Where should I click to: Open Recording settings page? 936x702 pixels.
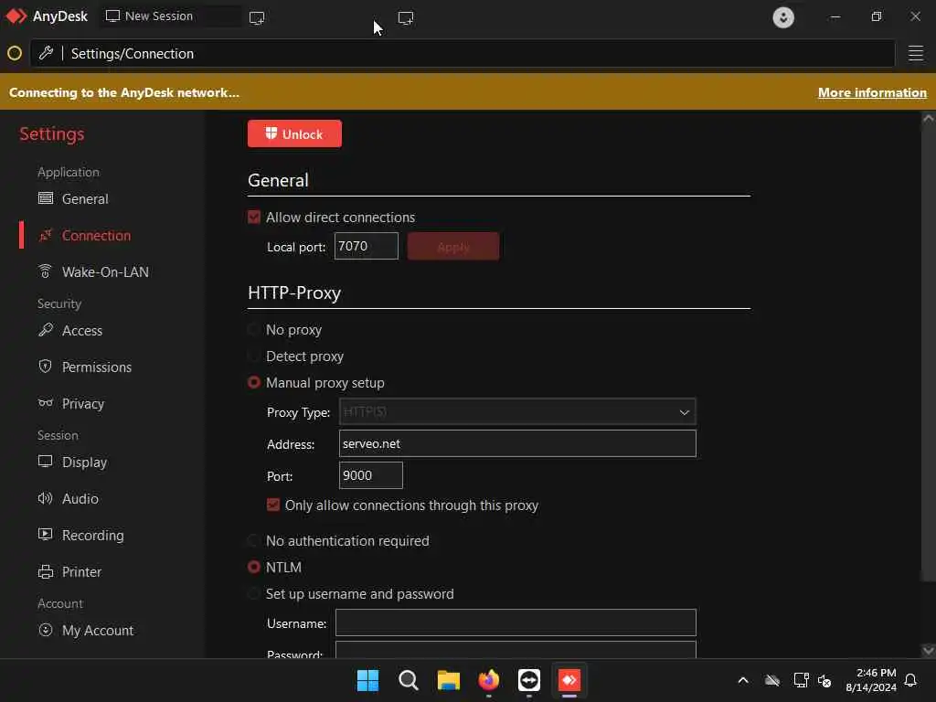93,536
